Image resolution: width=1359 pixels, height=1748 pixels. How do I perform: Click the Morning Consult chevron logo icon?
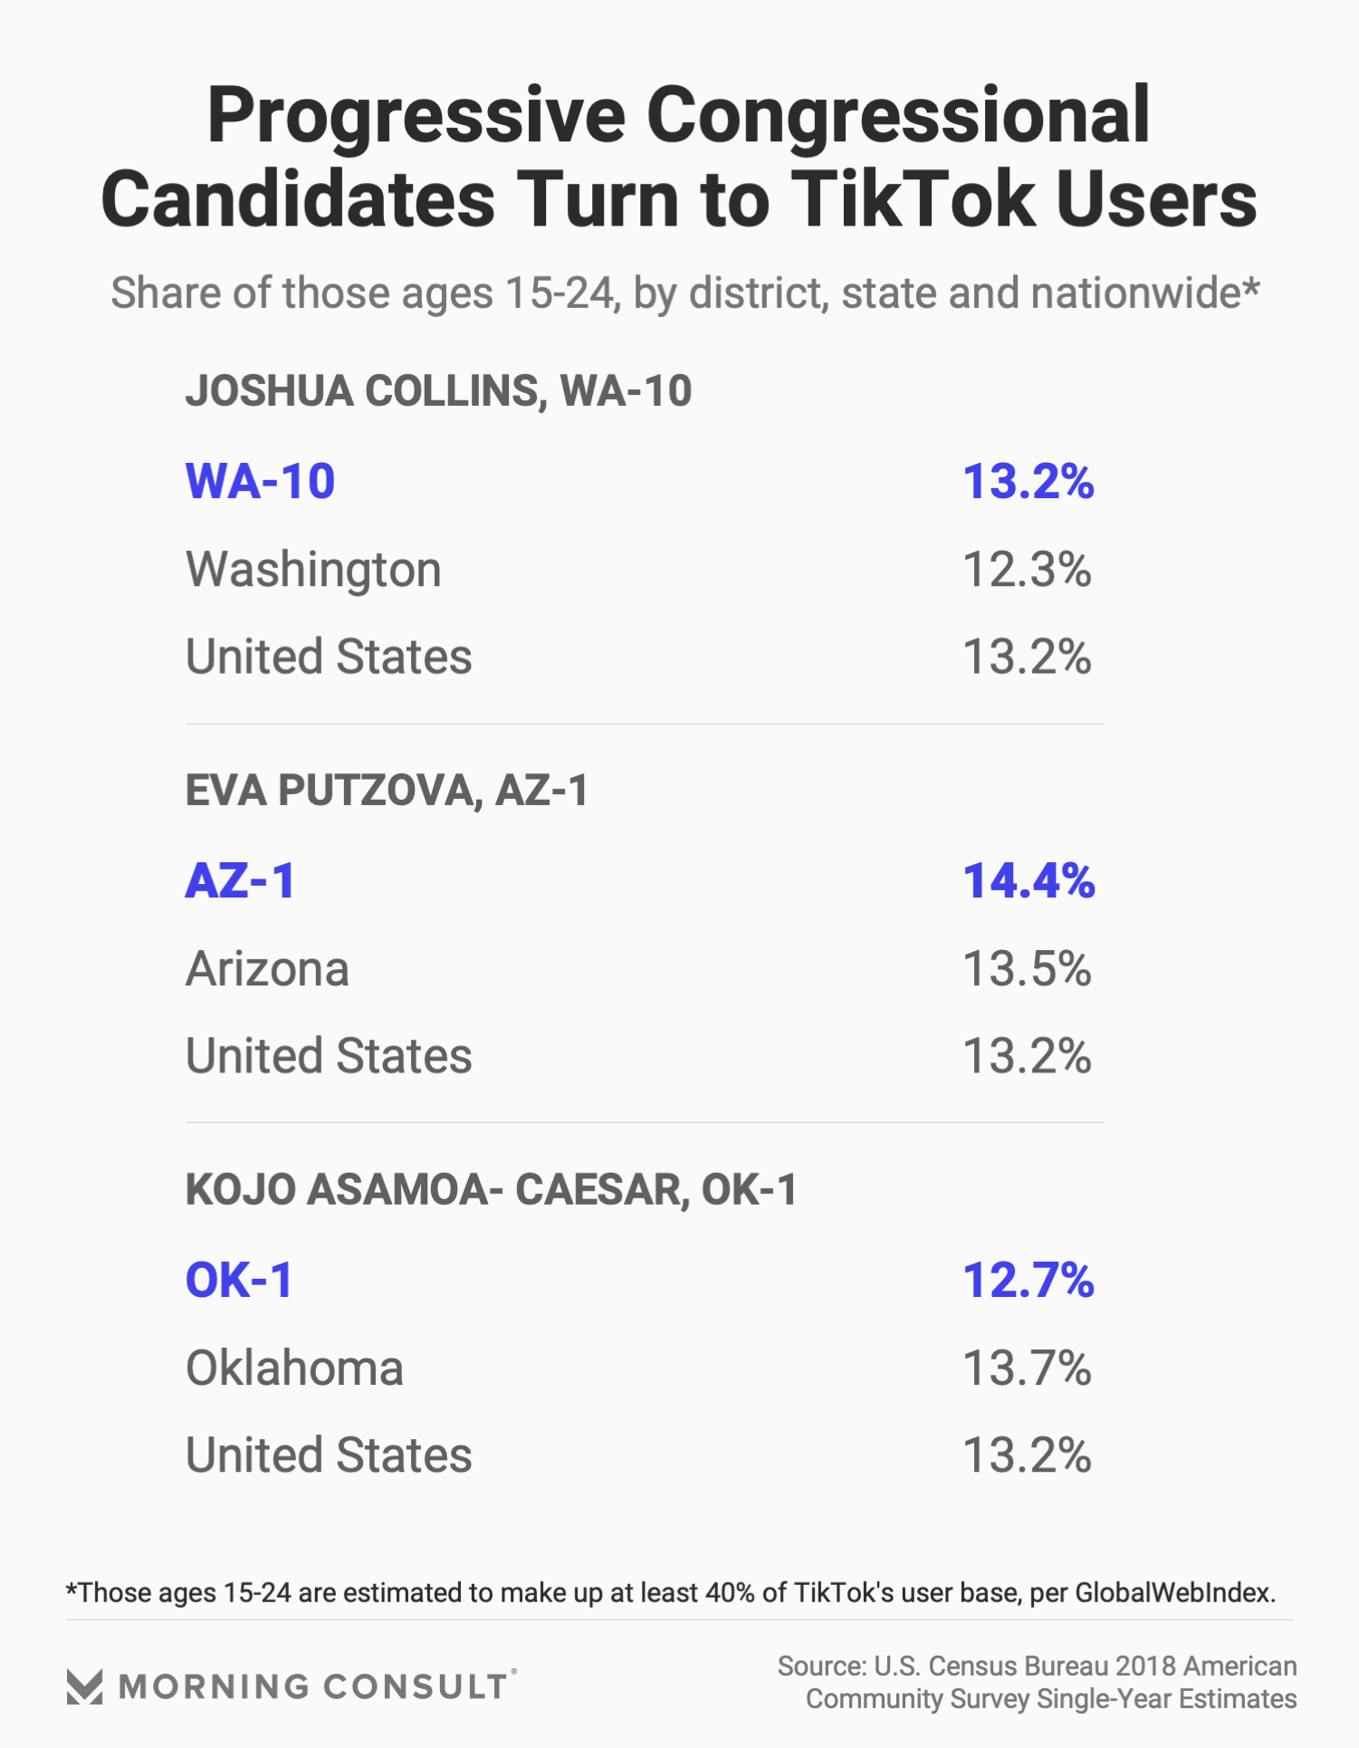[x=84, y=1686]
